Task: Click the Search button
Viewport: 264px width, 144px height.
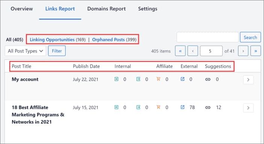Action: point(250,37)
